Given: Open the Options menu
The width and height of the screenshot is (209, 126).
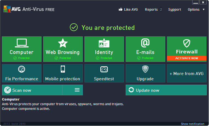Looking at the screenshot, I should [x=194, y=10].
